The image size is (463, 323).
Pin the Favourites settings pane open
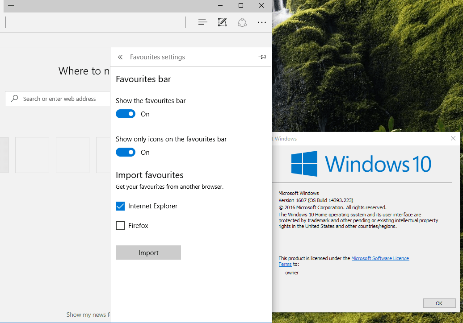click(x=262, y=57)
